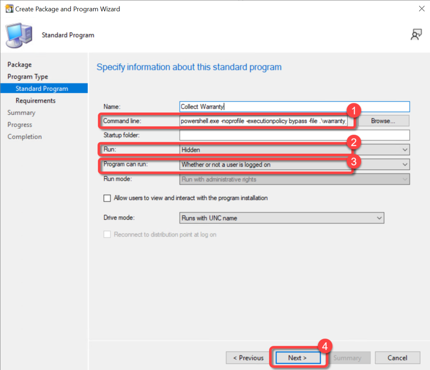Click the feedback person icon
Viewport: 430px width, 370px height.
(416, 35)
